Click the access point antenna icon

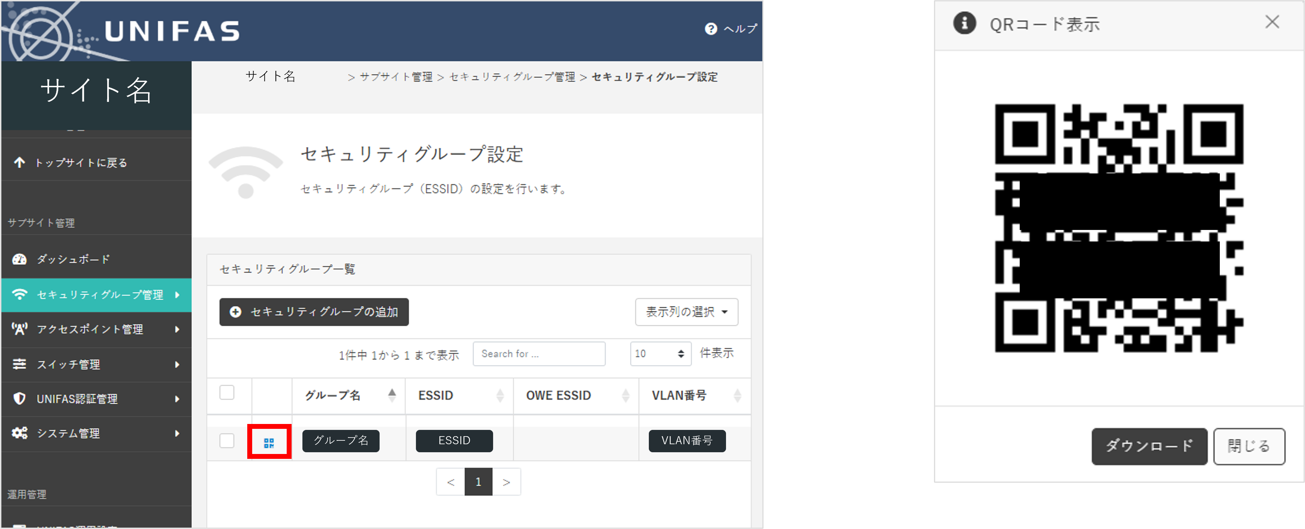pyautogui.click(x=20, y=329)
